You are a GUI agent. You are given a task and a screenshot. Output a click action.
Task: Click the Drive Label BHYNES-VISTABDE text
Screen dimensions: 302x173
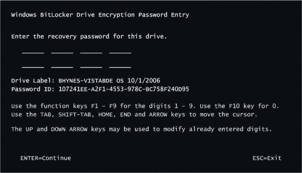coord(85,80)
